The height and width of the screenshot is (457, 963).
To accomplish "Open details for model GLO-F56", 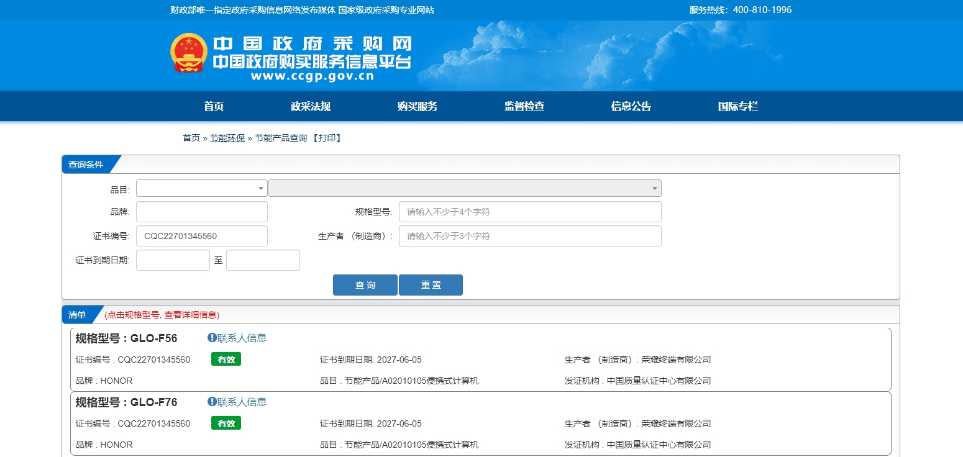I will coord(153,338).
